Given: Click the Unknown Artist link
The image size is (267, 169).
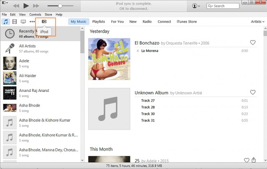Looking at the screenshot, I should pyautogui.click(x=189, y=93).
